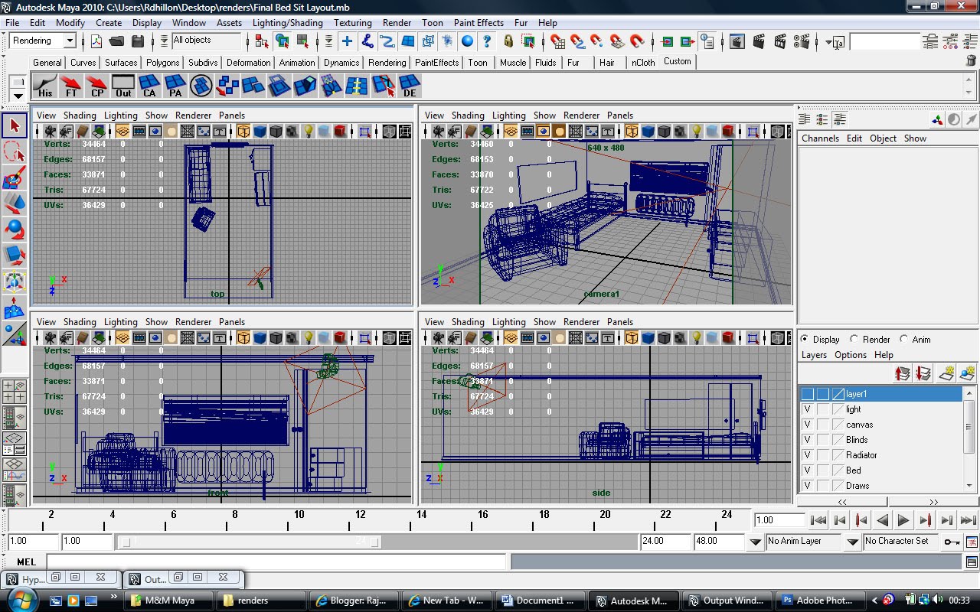
Task: Click the MEL command input field
Action: pyautogui.click(x=276, y=562)
